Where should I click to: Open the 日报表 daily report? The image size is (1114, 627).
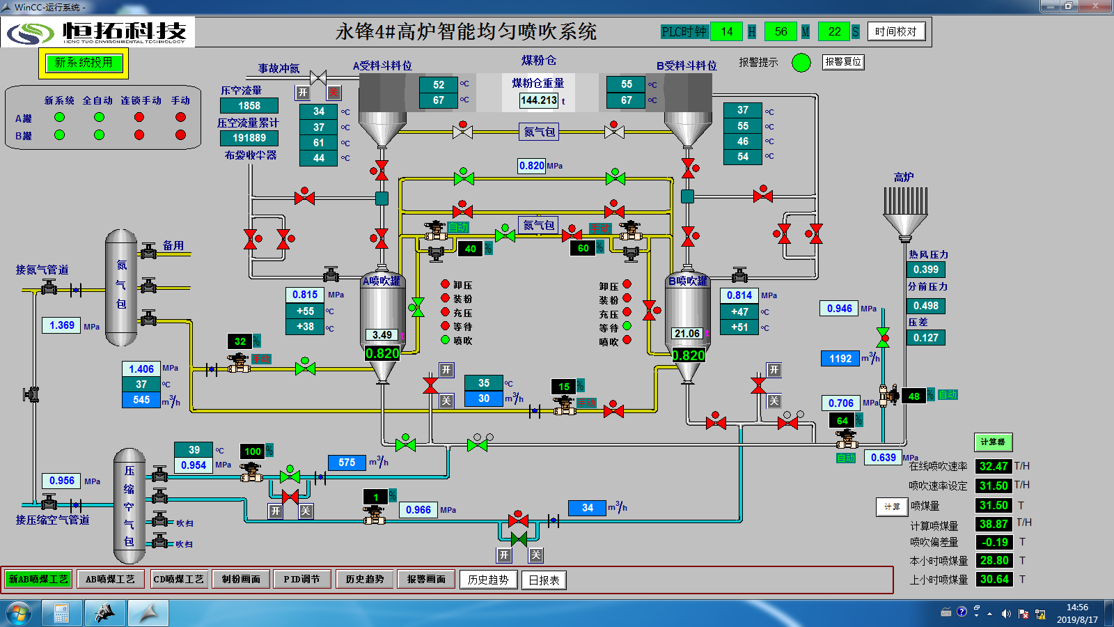(x=544, y=580)
